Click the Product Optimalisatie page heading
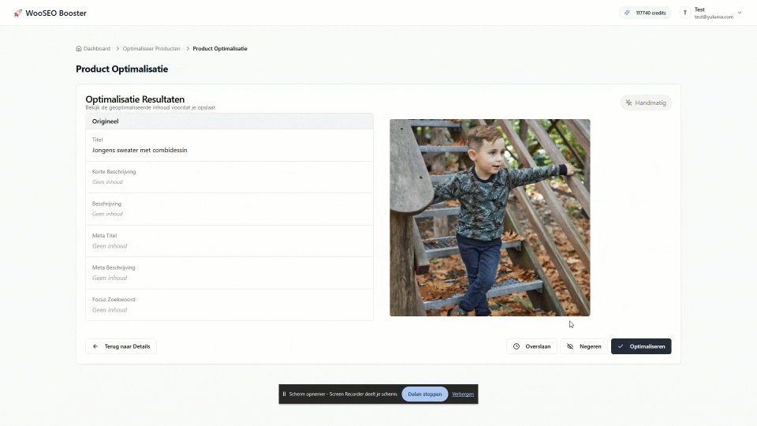The image size is (757, 426). click(x=122, y=69)
